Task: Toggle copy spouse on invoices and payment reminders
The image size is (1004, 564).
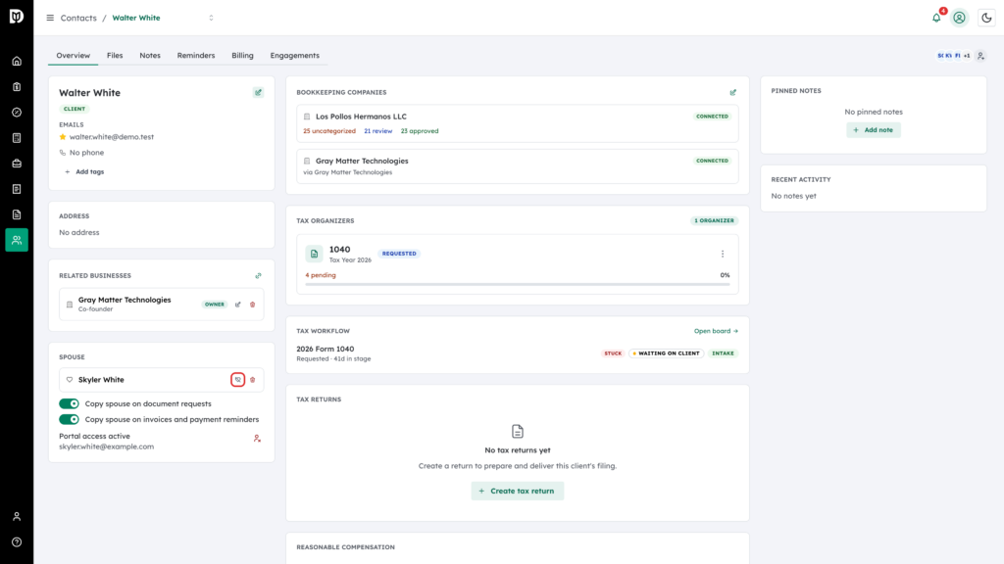Action: click(70, 419)
